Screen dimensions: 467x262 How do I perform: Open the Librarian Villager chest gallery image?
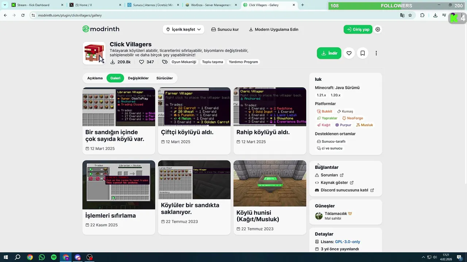119,107
